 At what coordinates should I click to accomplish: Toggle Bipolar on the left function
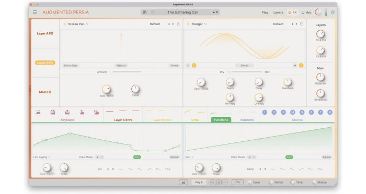coord(174,157)
